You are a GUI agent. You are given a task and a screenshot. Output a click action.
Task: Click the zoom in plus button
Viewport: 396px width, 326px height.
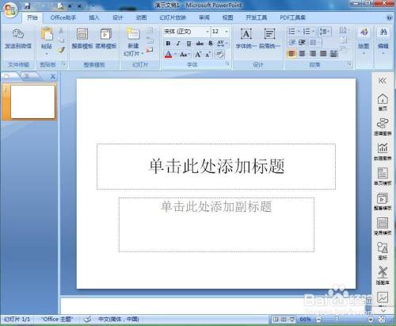pos(371,320)
